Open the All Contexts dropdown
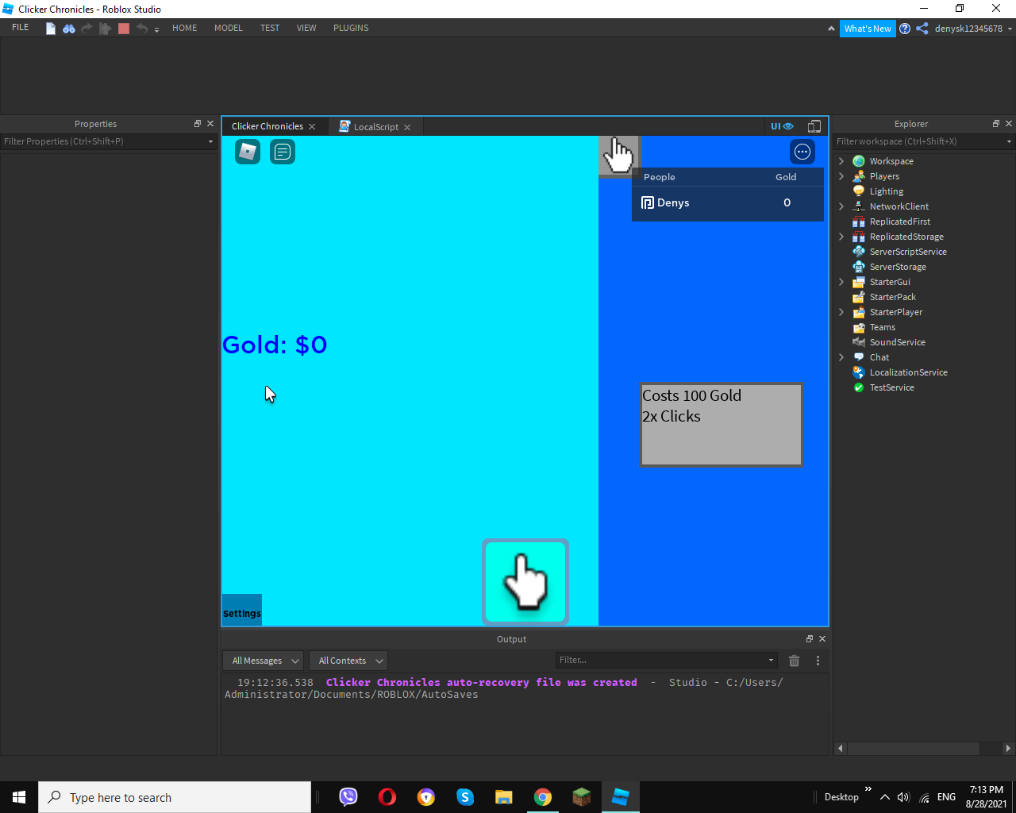This screenshot has height=813, width=1016. pyautogui.click(x=348, y=661)
